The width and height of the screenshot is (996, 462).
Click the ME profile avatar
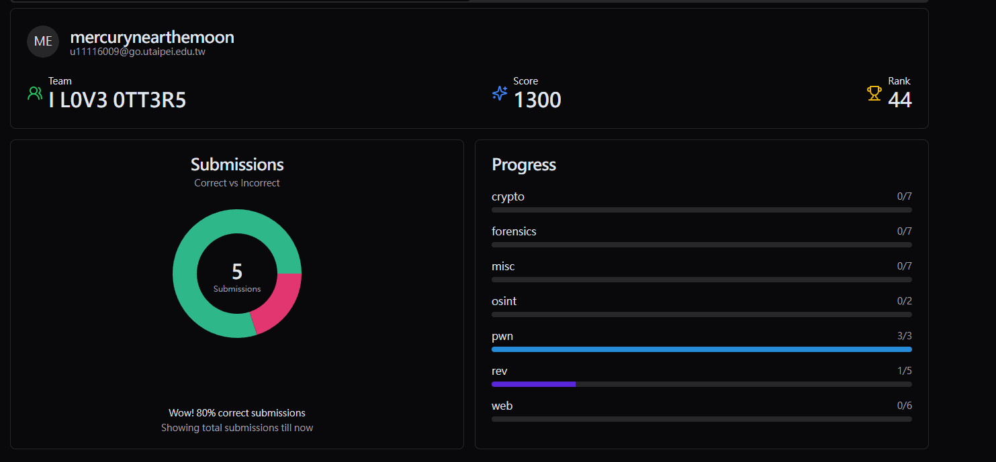(x=43, y=42)
